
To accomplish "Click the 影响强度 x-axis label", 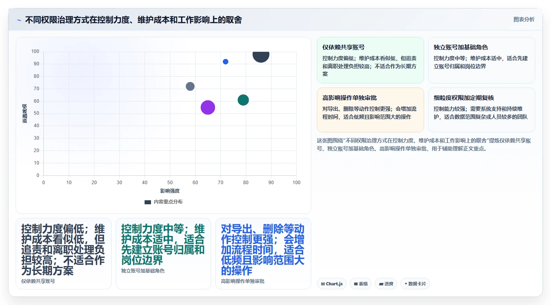I will click(x=170, y=191).
